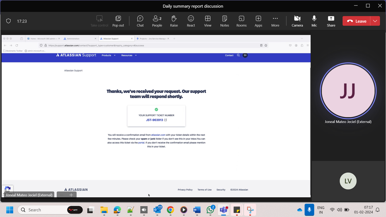The height and width of the screenshot is (217, 386).
Task: Open the portal link in confirmation text
Action: (x=141, y=143)
